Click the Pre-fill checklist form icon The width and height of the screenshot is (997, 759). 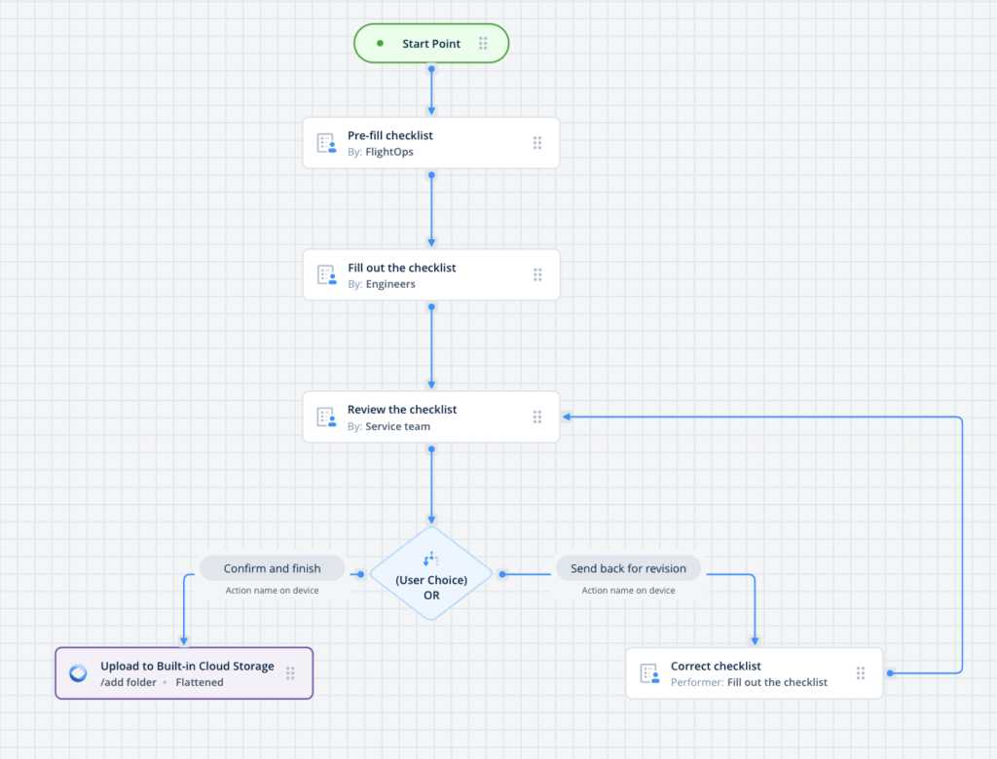tap(326, 143)
